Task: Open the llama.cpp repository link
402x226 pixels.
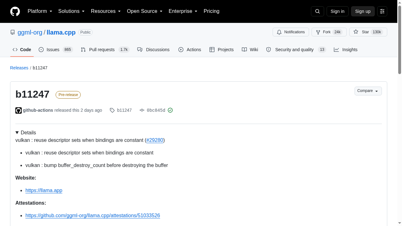Action: (61, 32)
